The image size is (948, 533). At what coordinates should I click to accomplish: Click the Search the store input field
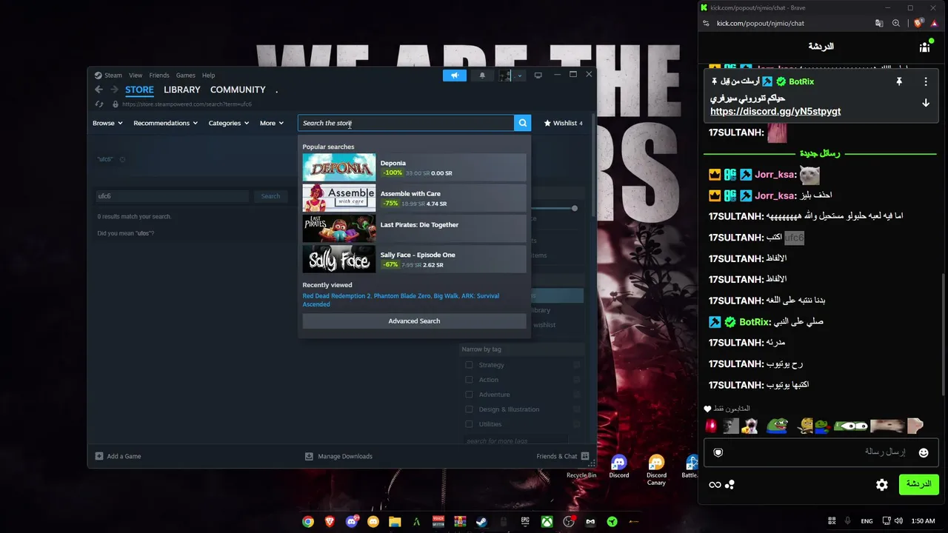pos(406,123)
